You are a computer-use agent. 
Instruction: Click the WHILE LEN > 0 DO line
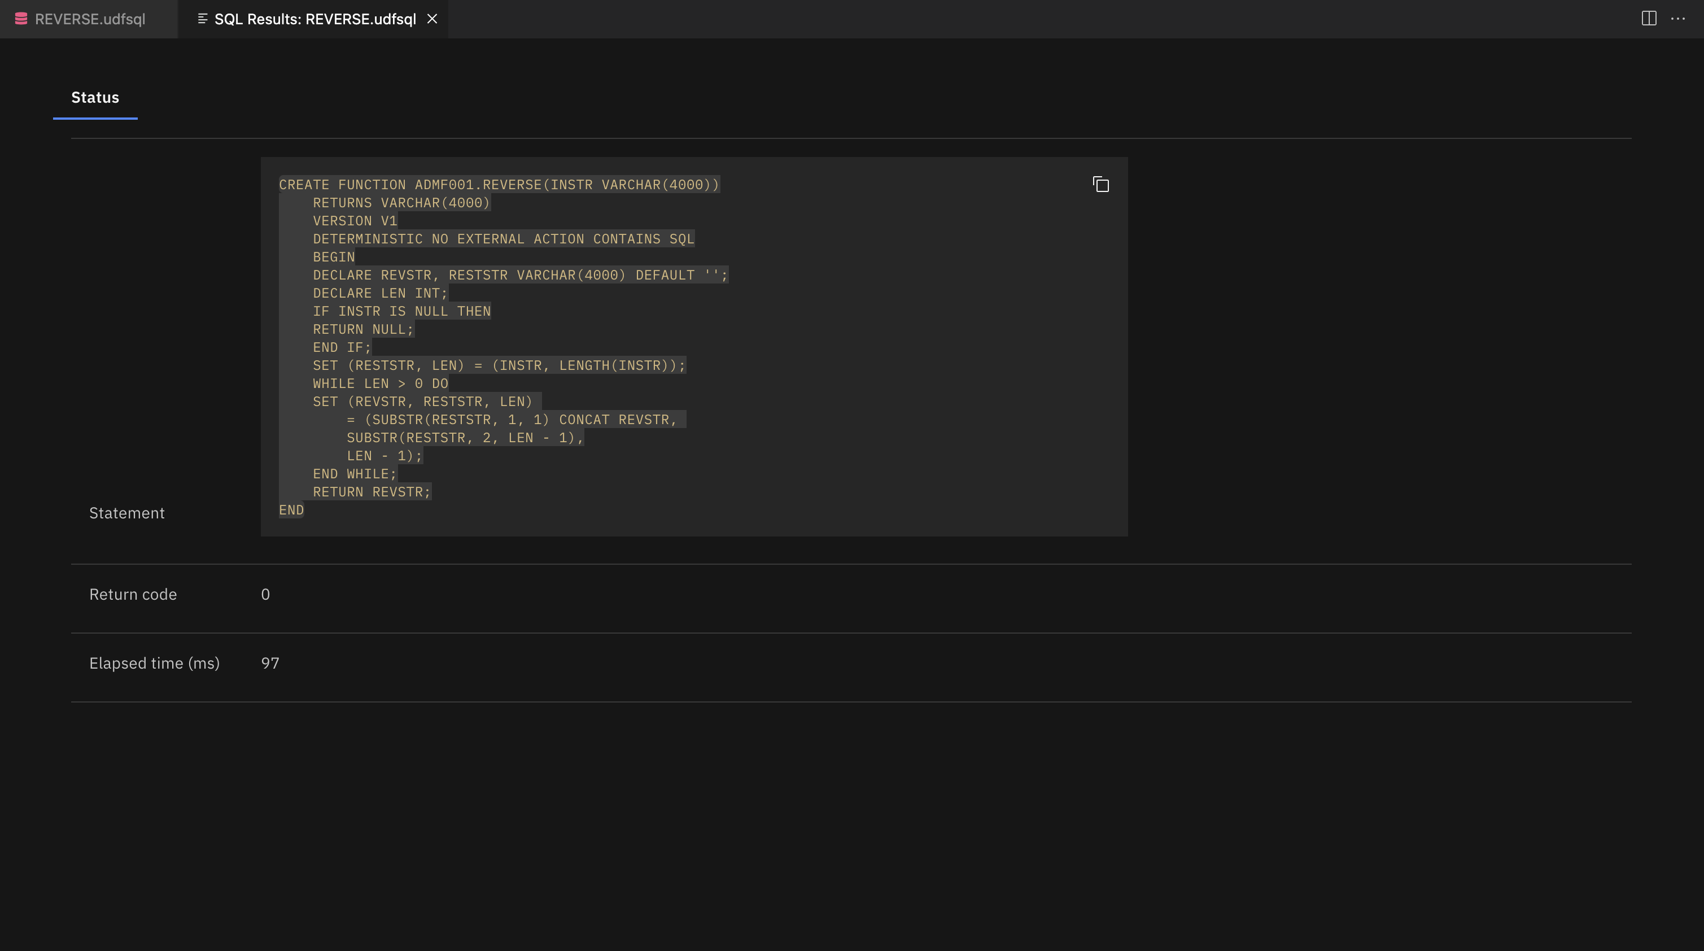pyautogui.click(x=381, y=383)
